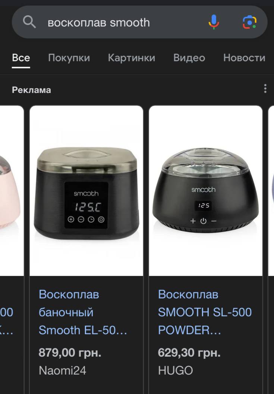Tap the magnifying glass search icon
This screenshot has width=274, height=394.
pos(29,22)
